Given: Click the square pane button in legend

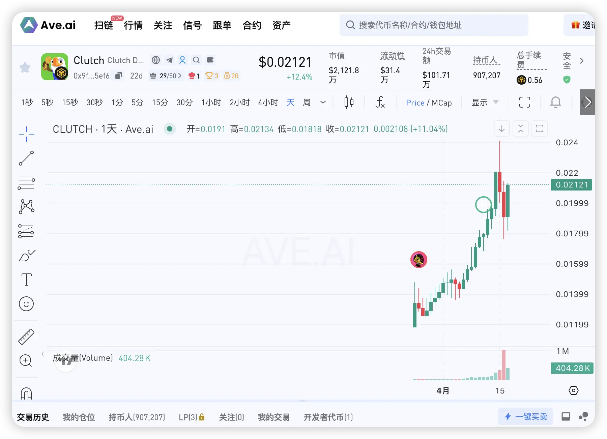Looking at the screenshot, I should point(540,128).
